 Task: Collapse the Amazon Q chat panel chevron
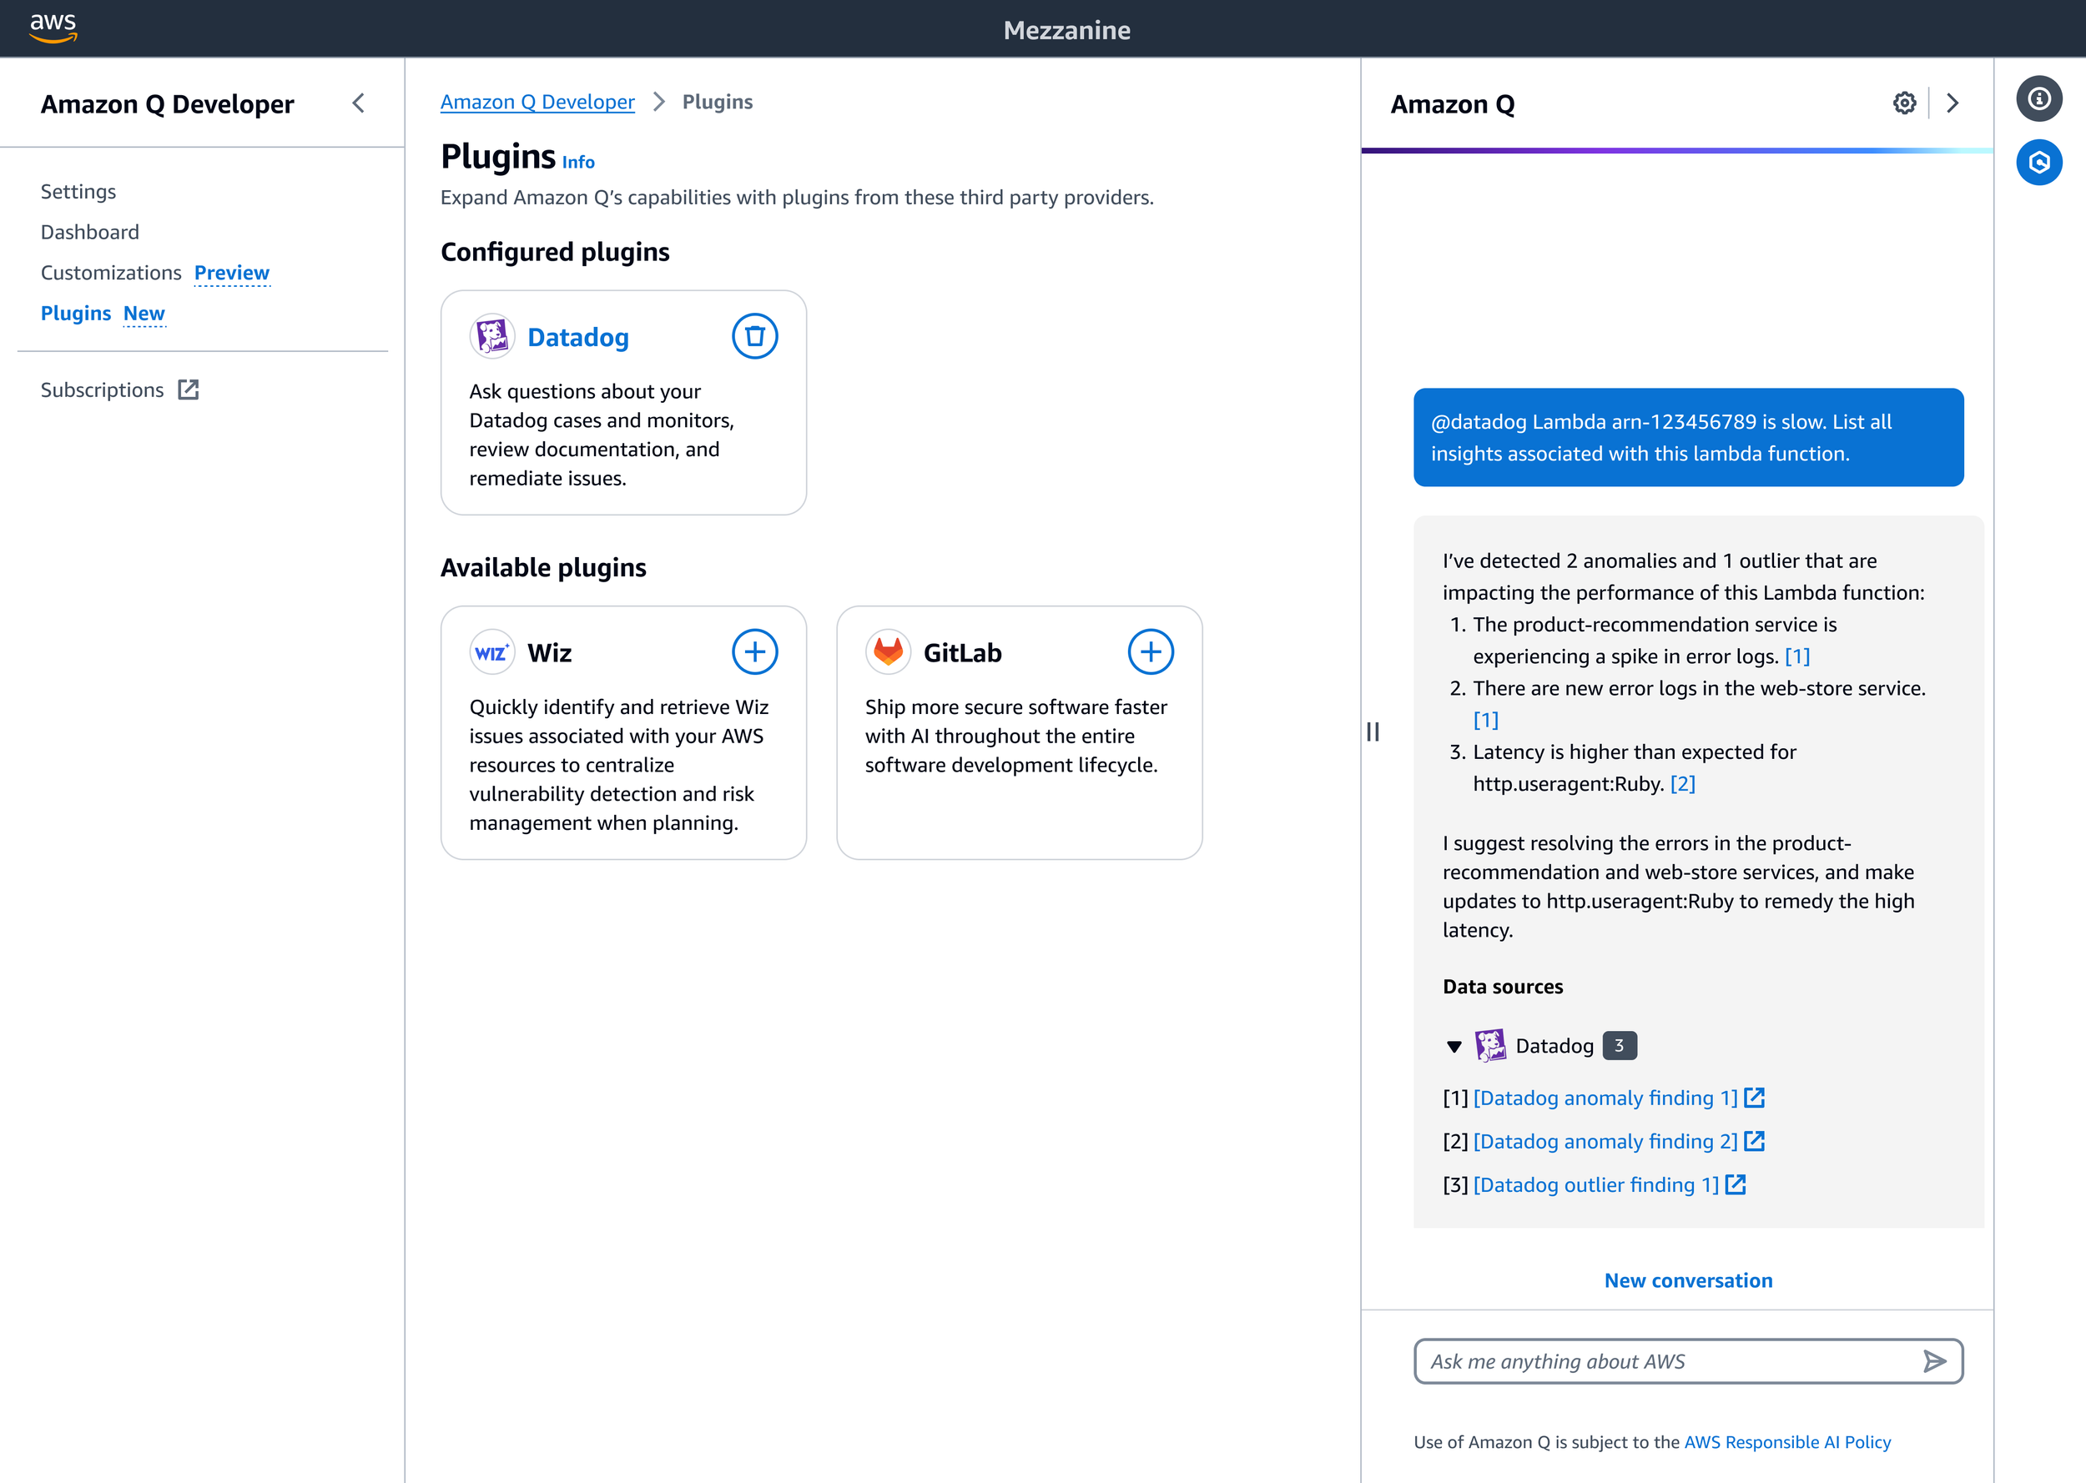1952,103
